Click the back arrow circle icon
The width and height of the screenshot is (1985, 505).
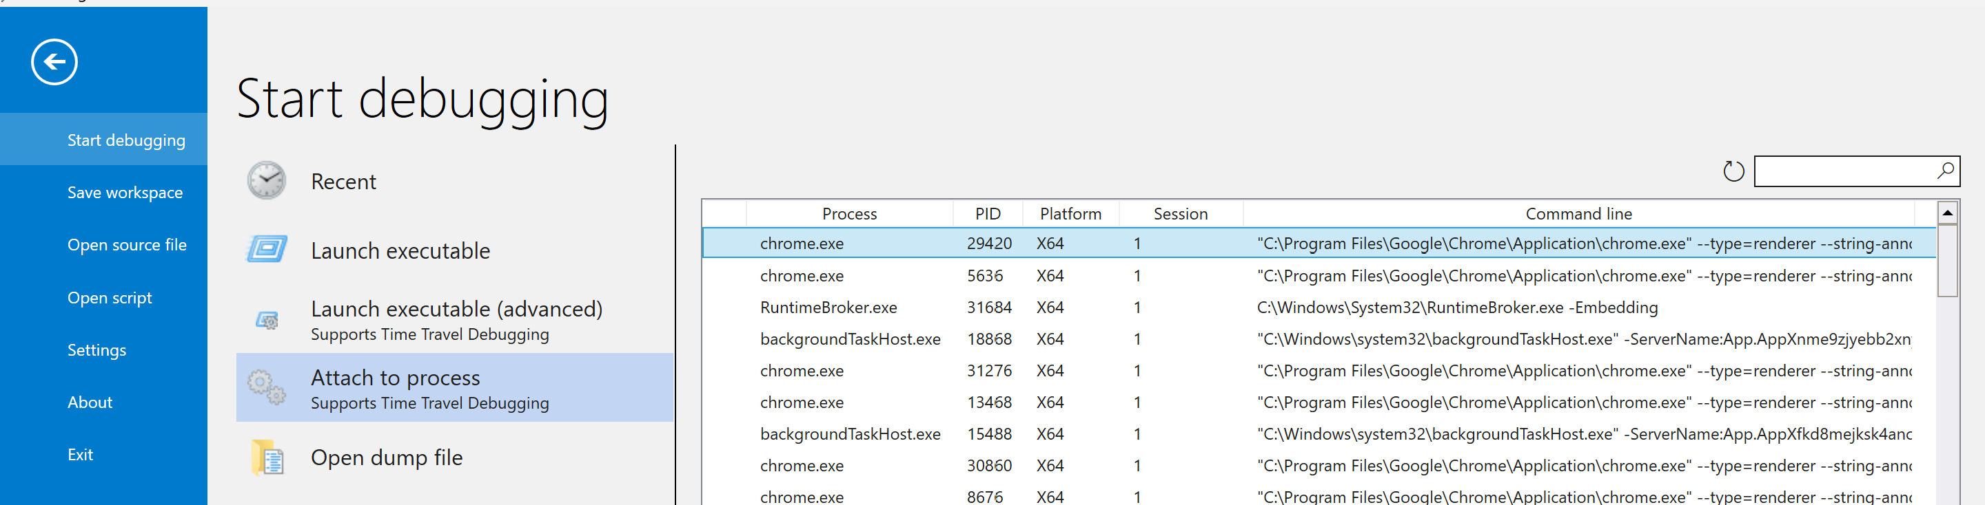click(54, 61)
